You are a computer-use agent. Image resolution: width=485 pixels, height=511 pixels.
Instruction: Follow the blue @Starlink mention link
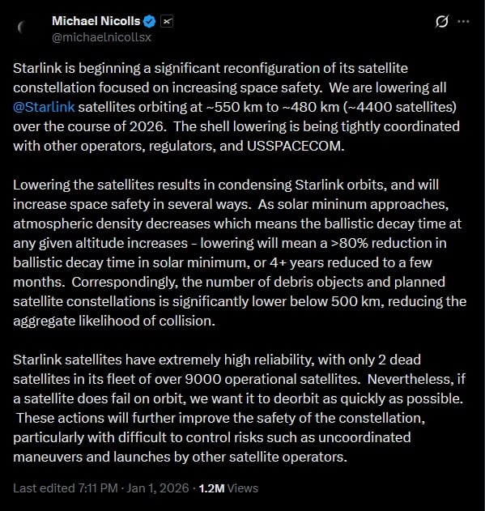click(44, 107)
